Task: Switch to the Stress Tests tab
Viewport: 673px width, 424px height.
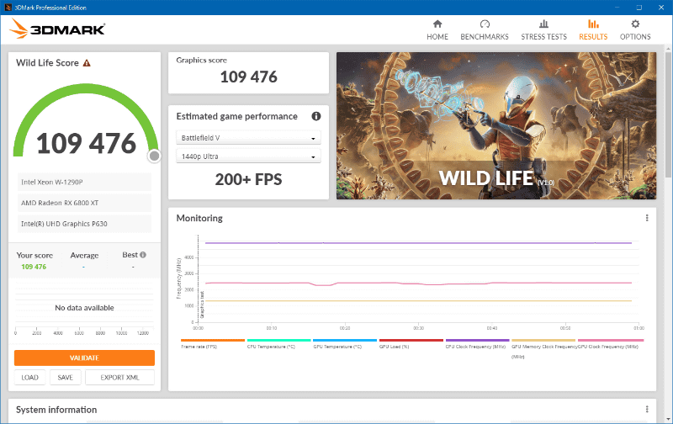Action: pos(543,30)
